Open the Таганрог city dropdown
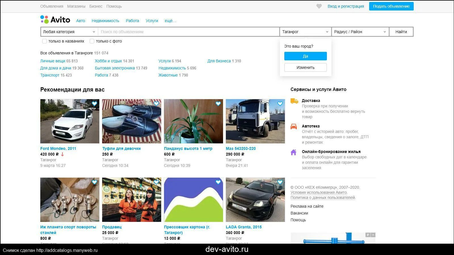 click(305, 32)
